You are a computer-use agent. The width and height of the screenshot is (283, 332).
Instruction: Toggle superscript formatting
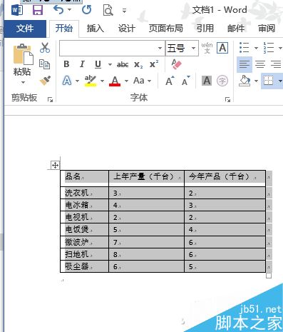pyautogui.click(x=154, y=64)
